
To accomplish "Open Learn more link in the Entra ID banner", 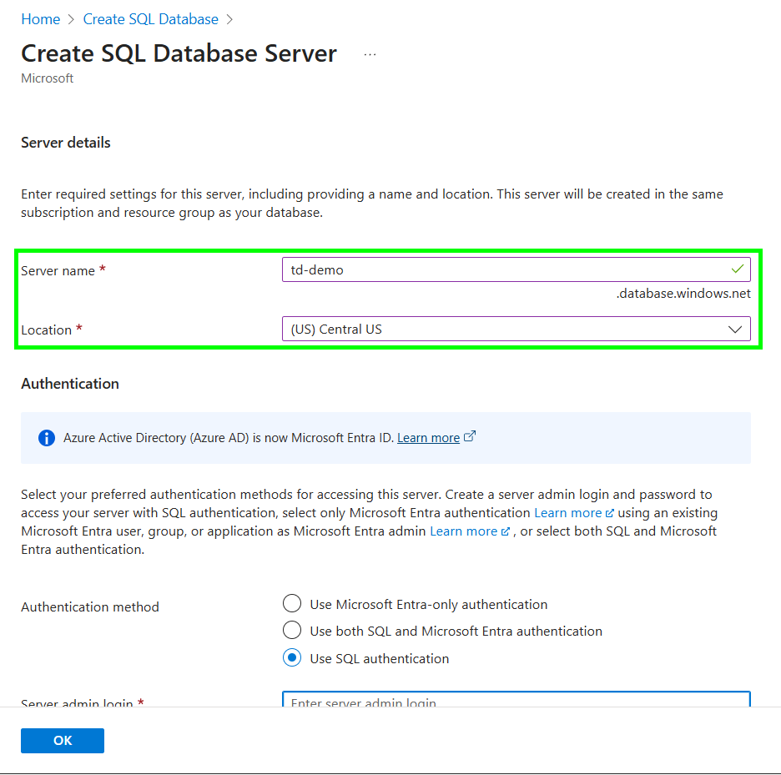I will click(x=428, y=438).
